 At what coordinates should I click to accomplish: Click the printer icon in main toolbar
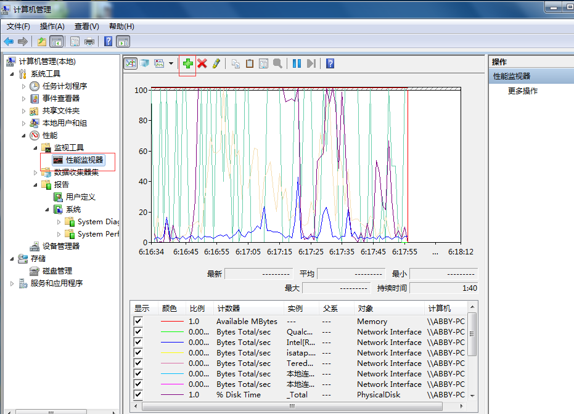tap(89, 42)
